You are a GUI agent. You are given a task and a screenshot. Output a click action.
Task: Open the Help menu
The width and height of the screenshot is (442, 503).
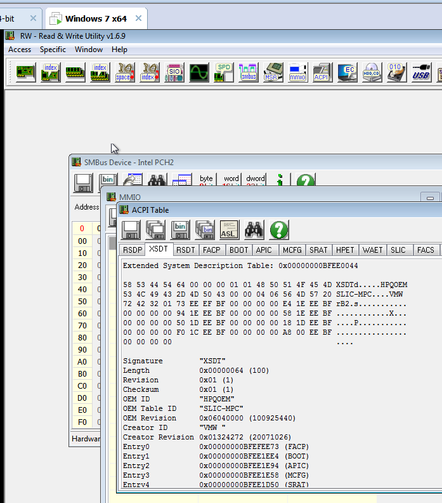pos(119,50)
